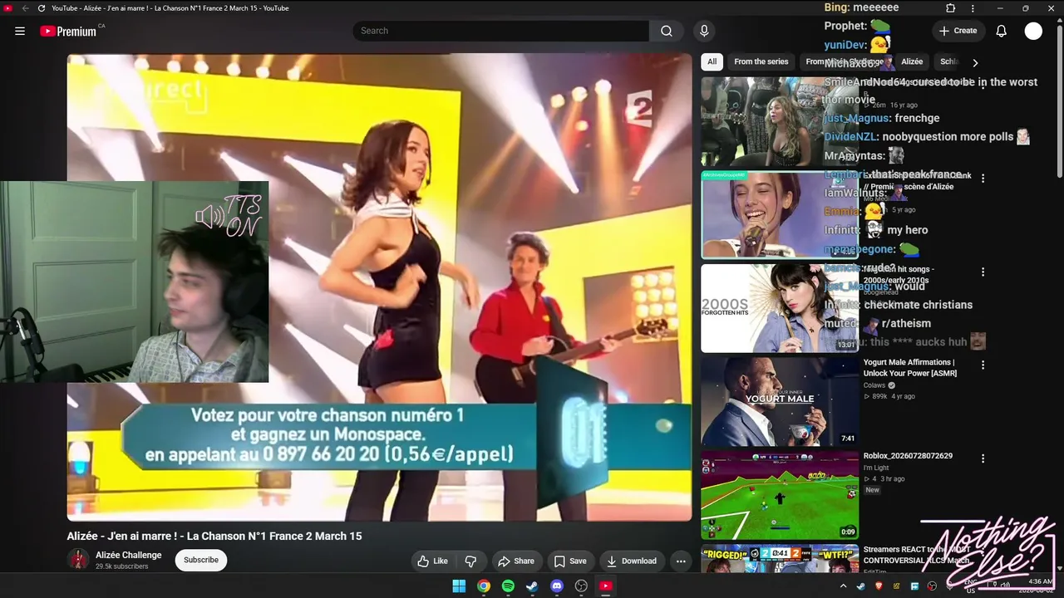Open options for Roblox_20260728072629 video
The image size is (1064, 598).
(983, 458)
